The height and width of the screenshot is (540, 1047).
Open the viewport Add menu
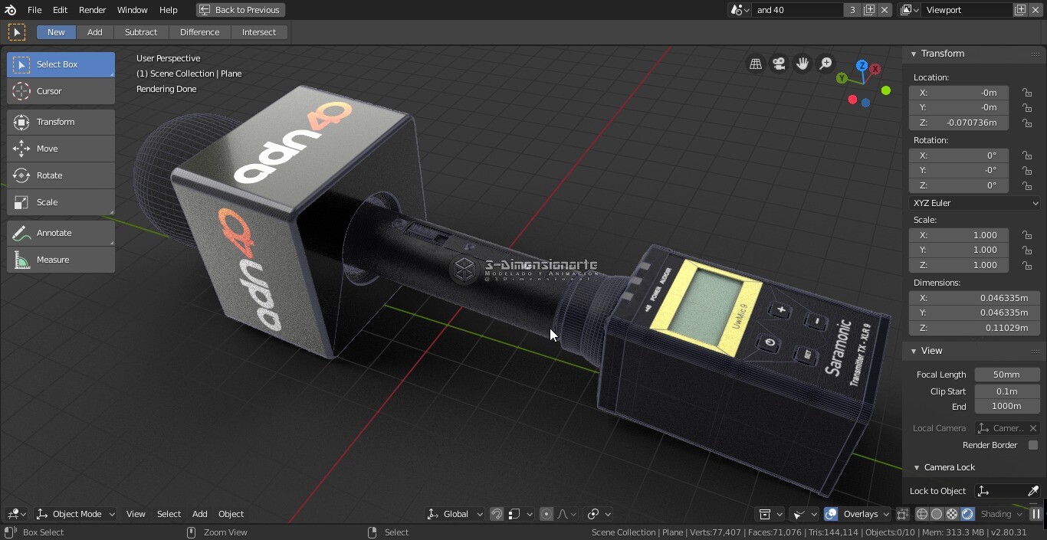coord(199,514)
